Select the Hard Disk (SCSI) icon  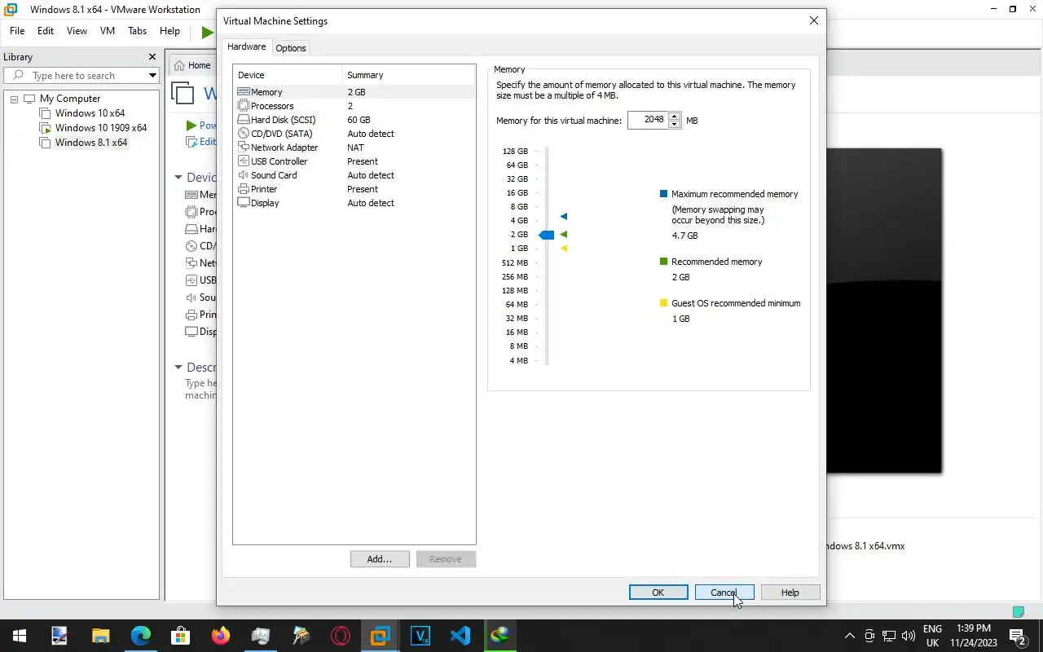243,120
